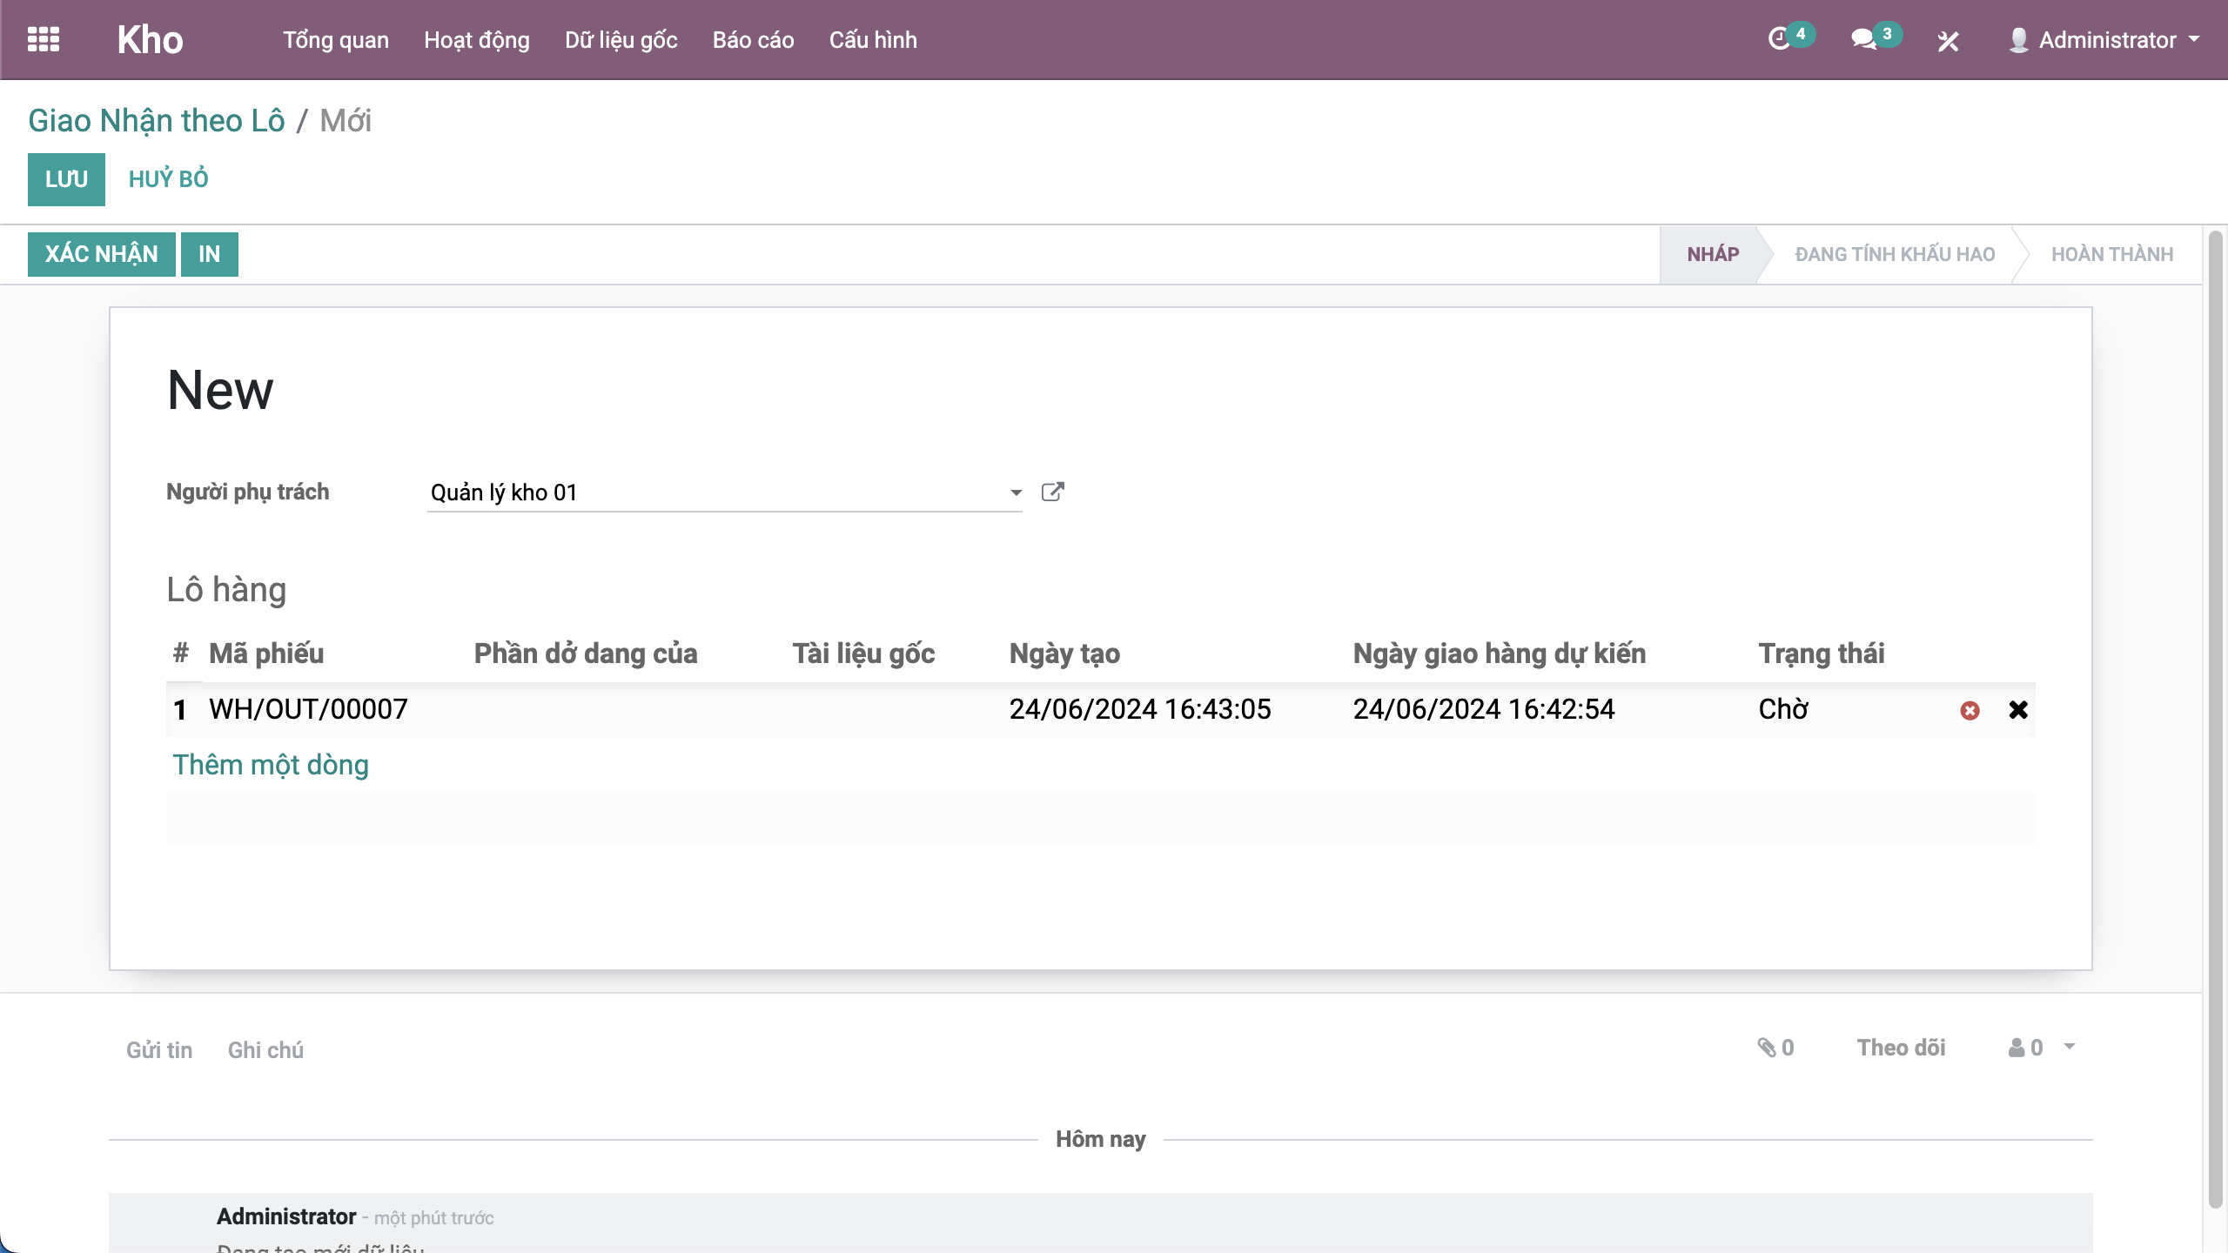Select the ĐANG TÍNH KHẤU HAO status stage

1894,254
